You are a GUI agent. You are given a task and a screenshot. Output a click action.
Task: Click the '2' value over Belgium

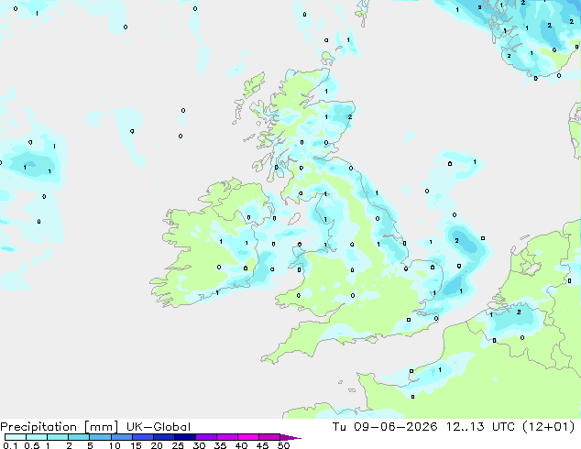[x=519, y=312]
